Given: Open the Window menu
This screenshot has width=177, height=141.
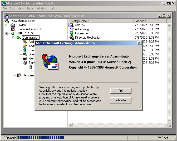Looking at the screenshot, I should 41,8.
